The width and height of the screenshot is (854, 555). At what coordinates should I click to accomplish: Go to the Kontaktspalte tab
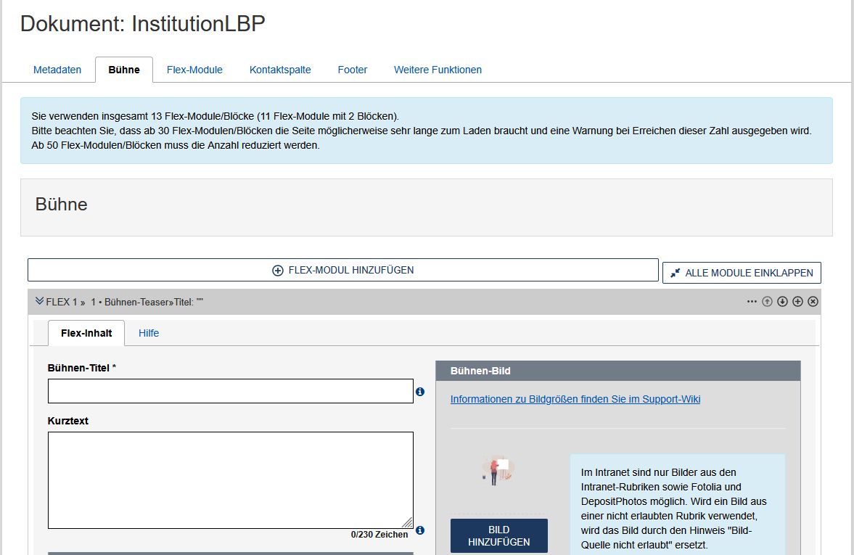click(x=280, y=70)
